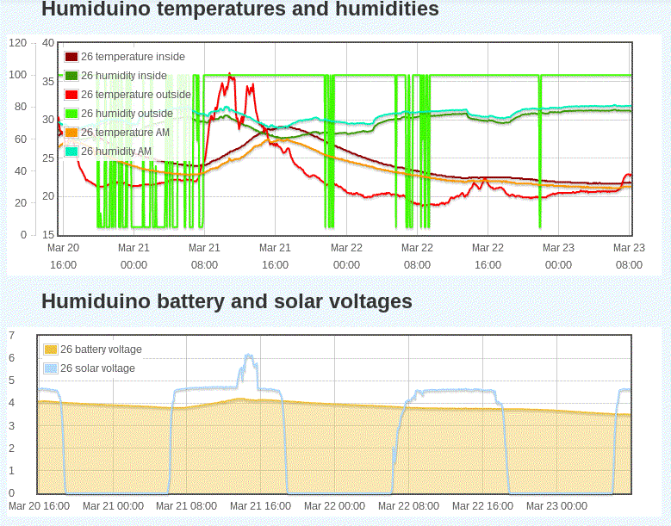Click the orange temperature AM legend swatch
Image resolution: width=671 pixels, height=526 pixels.
click(x=71, y=133)
